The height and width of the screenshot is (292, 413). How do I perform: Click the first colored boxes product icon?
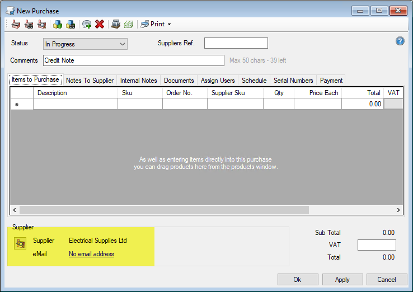coord(57,24)
